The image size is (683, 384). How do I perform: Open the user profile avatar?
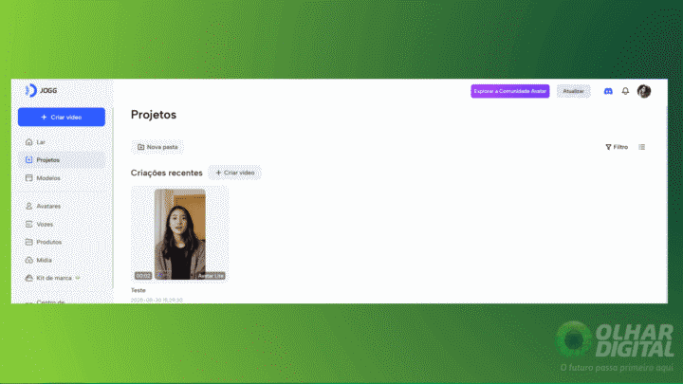pyautogui.click(x=644, y=91)
